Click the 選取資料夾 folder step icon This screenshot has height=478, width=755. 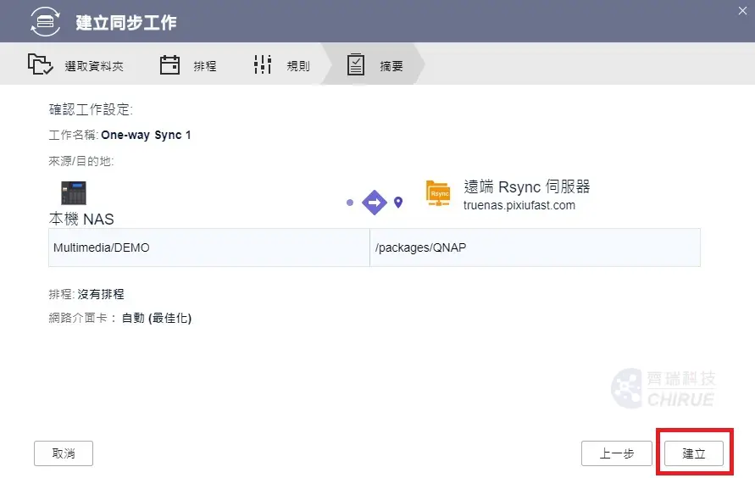(40, 64)
